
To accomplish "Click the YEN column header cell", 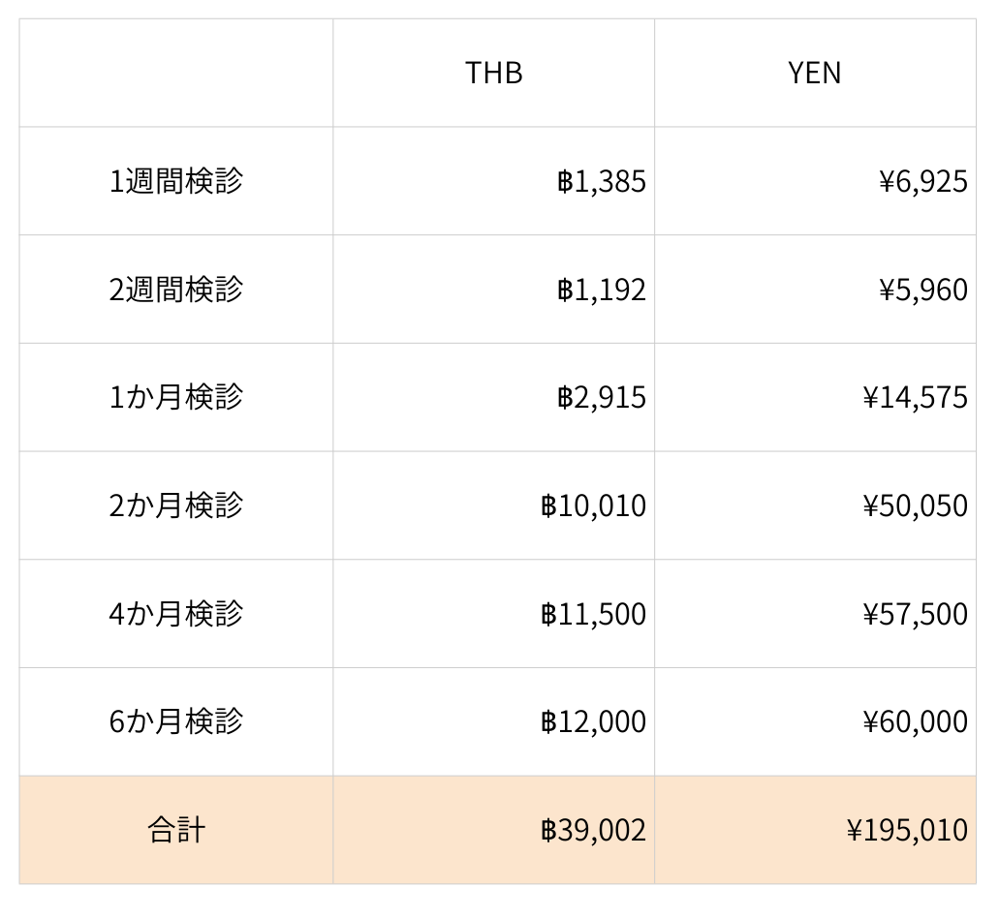I will point(815,74).
